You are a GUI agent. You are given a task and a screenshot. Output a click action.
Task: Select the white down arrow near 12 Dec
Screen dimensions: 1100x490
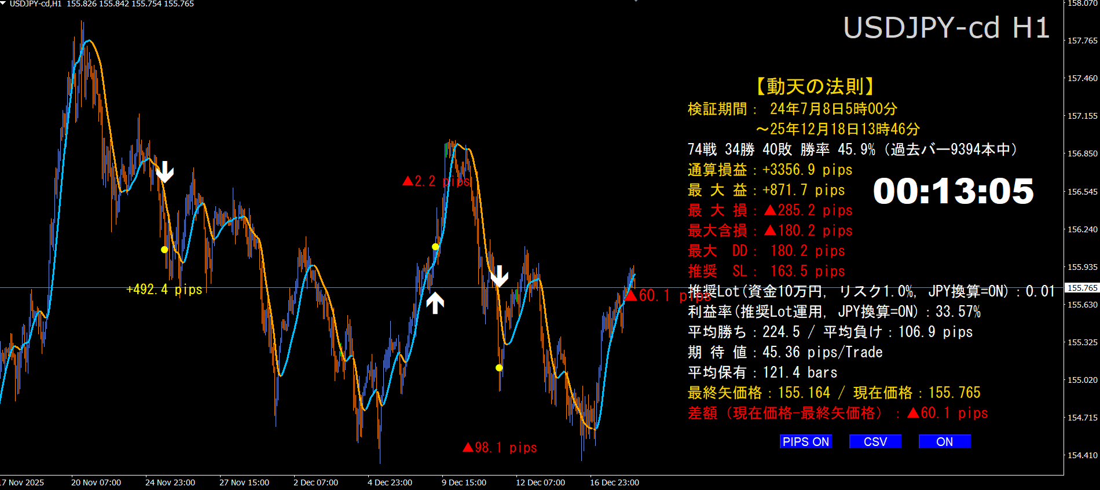point(499,276)
